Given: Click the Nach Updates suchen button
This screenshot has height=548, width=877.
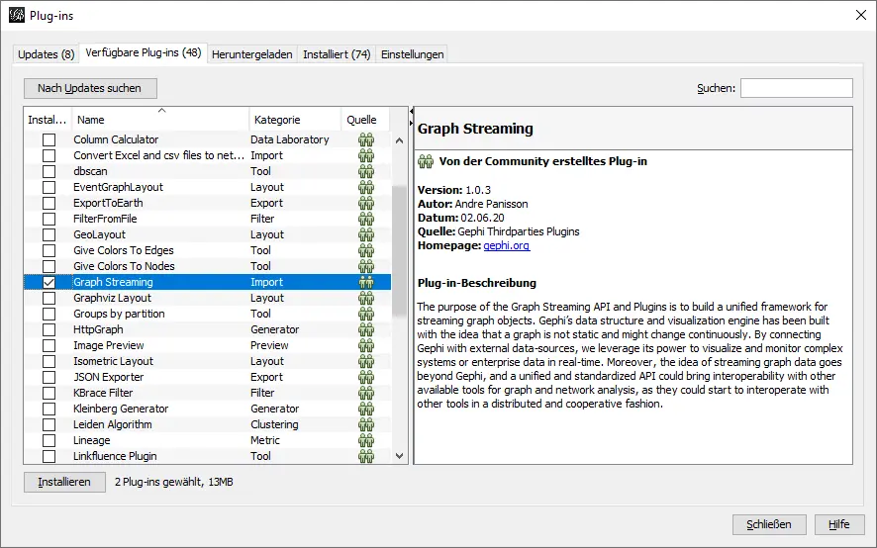Looking at the screenshot, I should tap(90, 88).
